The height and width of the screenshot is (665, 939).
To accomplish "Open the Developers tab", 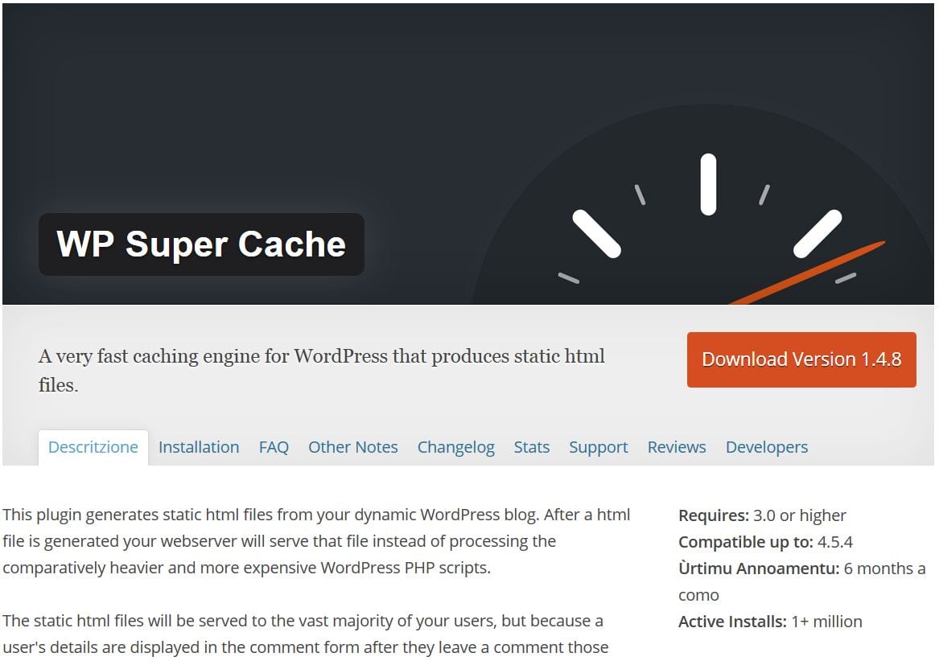I will pyautogui.click(x=766, y=446).
